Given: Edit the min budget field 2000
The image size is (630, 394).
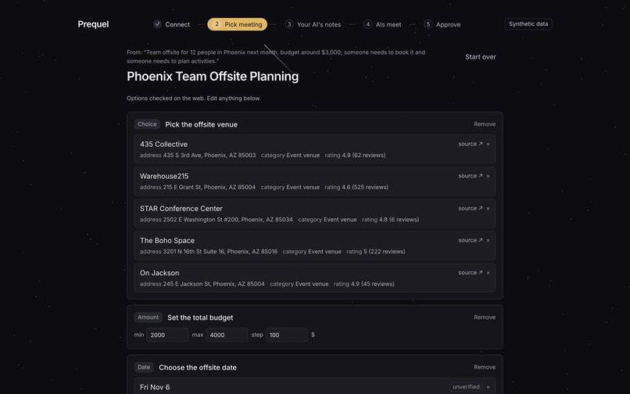Looking at the screenshot, I should pos(167,335).
